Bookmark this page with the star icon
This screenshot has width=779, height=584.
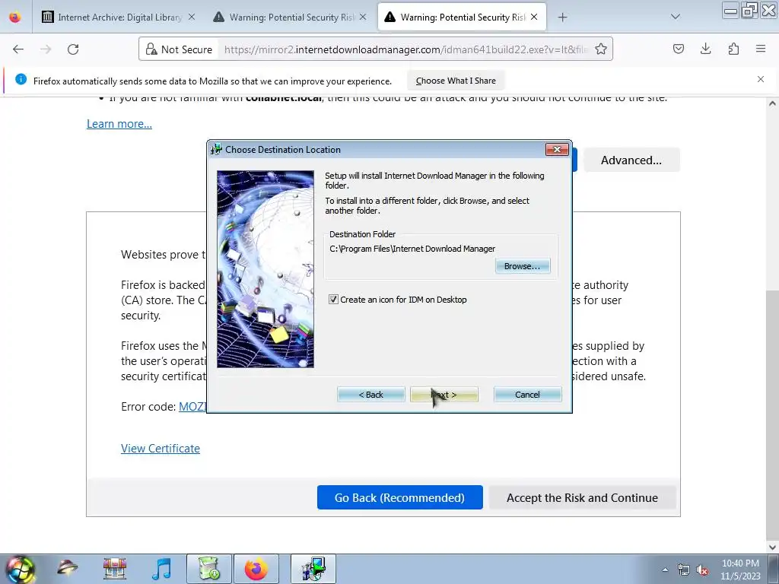(x=601, y=49)
